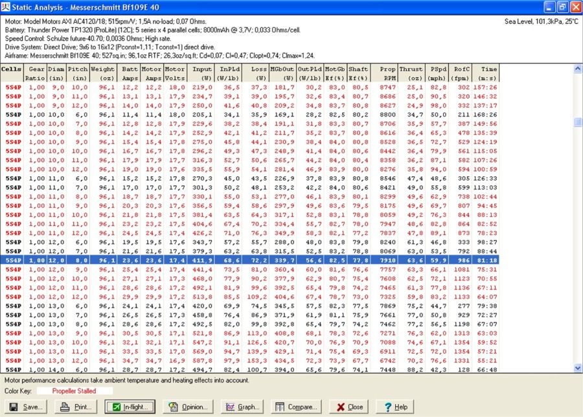Click the red X Close icon
Image resolution: width=583 pixels, height=417 pixels.
pos(339,407)
